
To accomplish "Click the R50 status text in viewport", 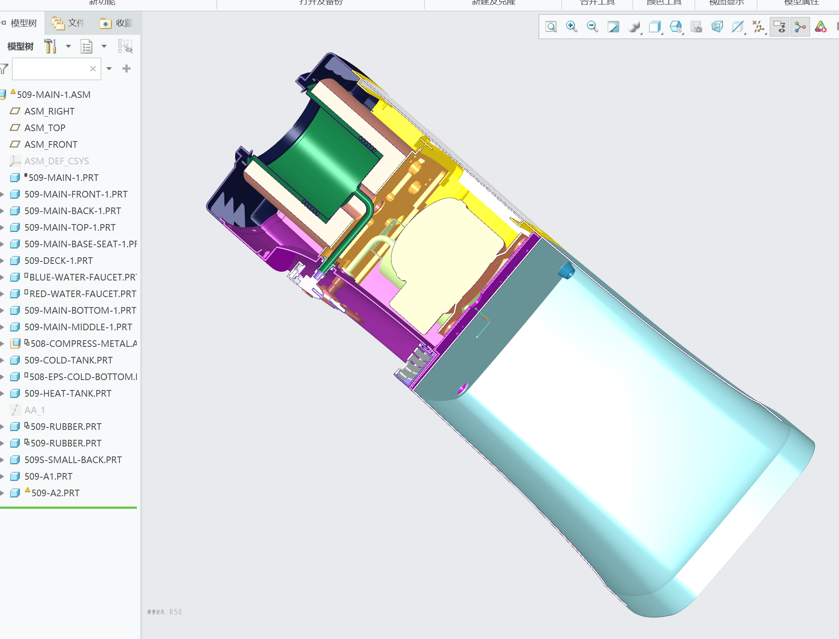I will 164,612.
